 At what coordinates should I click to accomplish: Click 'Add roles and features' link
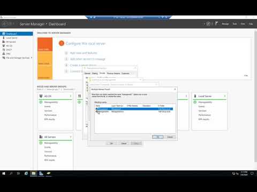coord(84,53)
